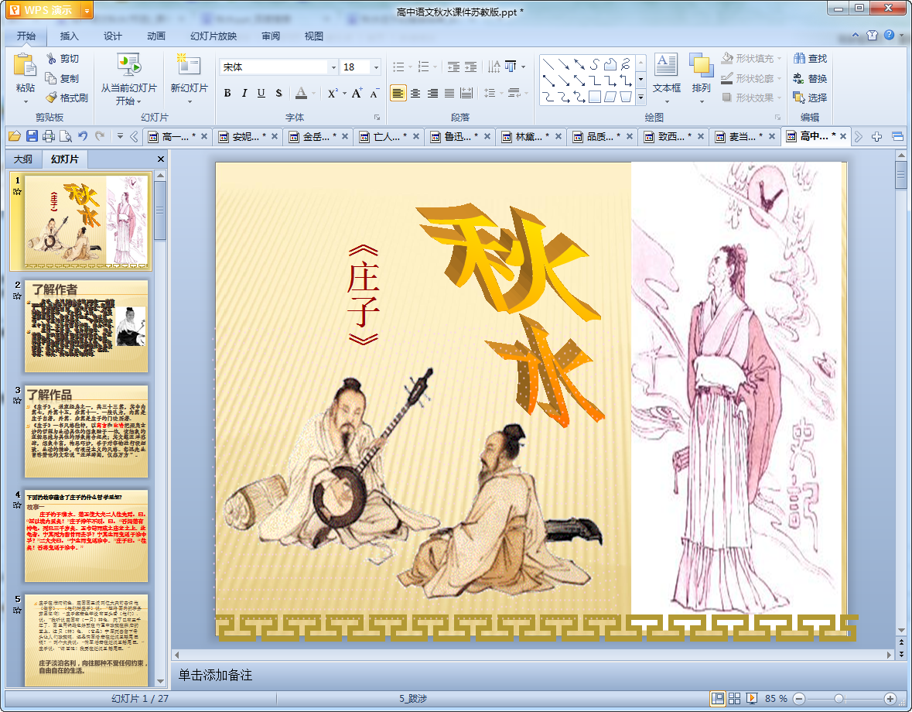Switch to slide sorter view icon
The height and width of the screenshot is (712, 912).
pos(735,699)
